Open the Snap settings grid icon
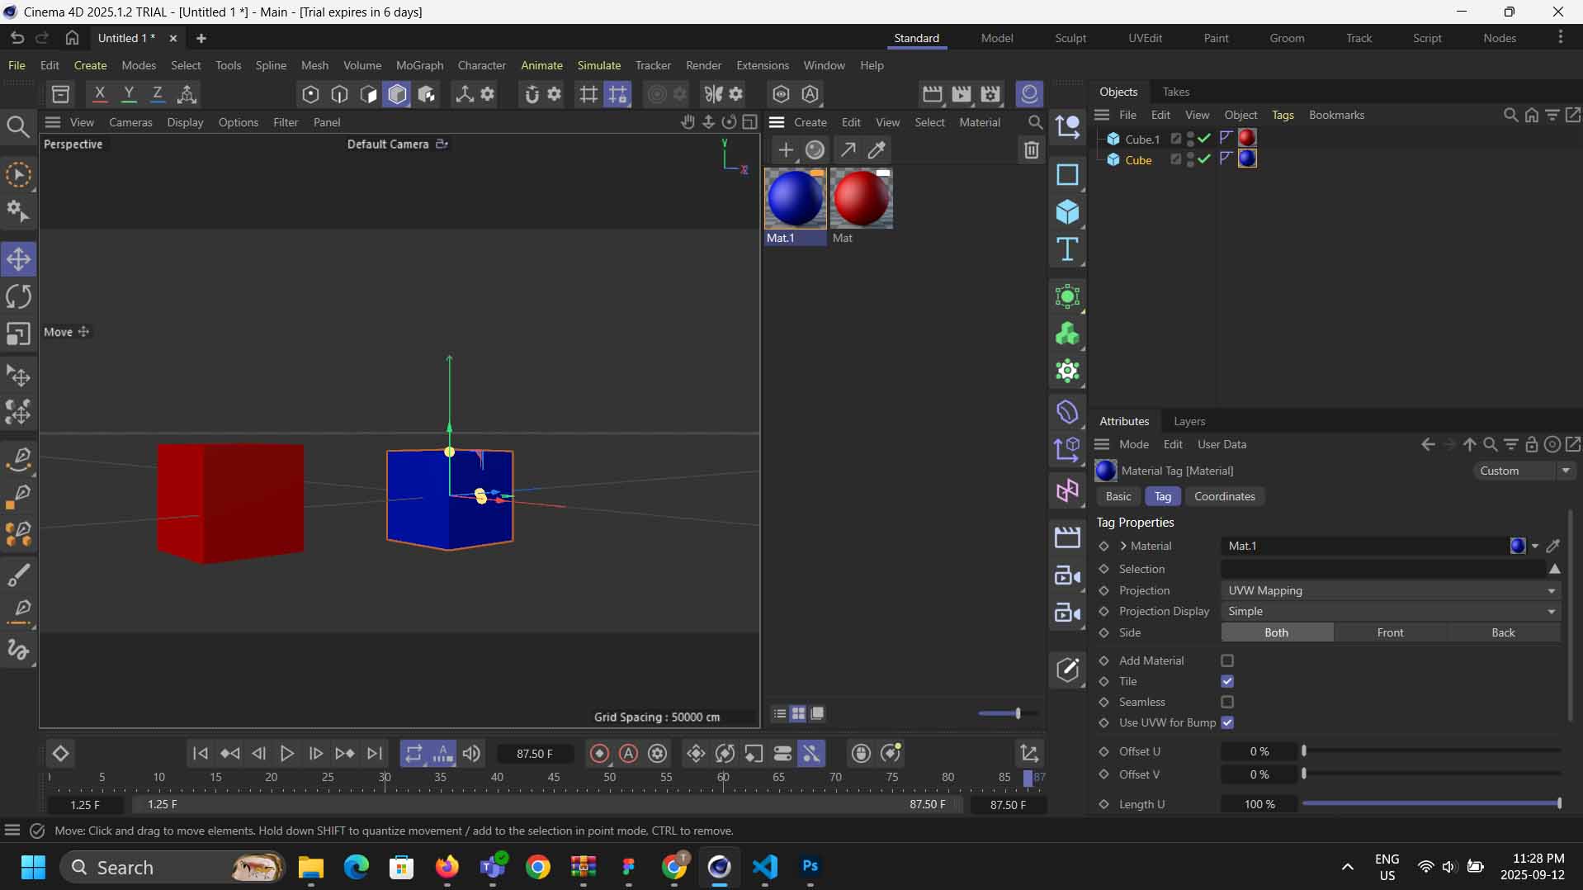 click(588, 93)
